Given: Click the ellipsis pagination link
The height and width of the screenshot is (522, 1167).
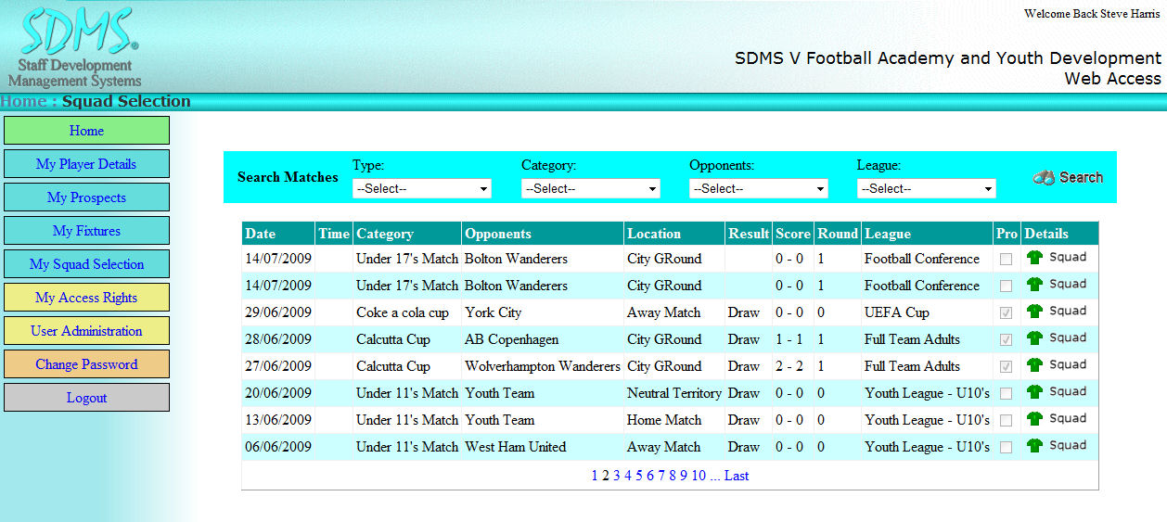Looking at the screenshot, I should tap(715, 476).
